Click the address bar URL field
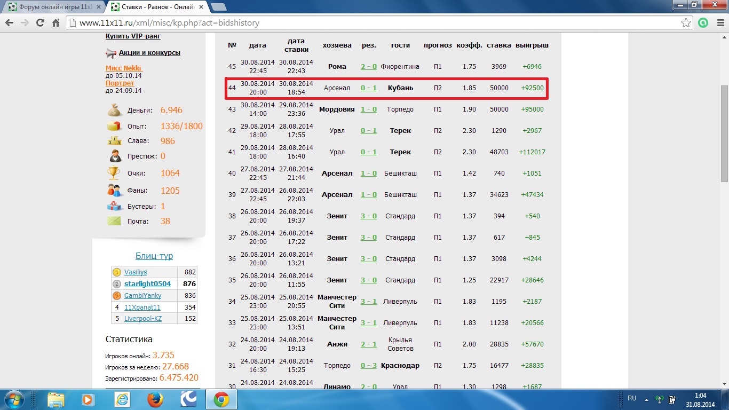Viewport: 729px width, 410px height. [374, 23]
